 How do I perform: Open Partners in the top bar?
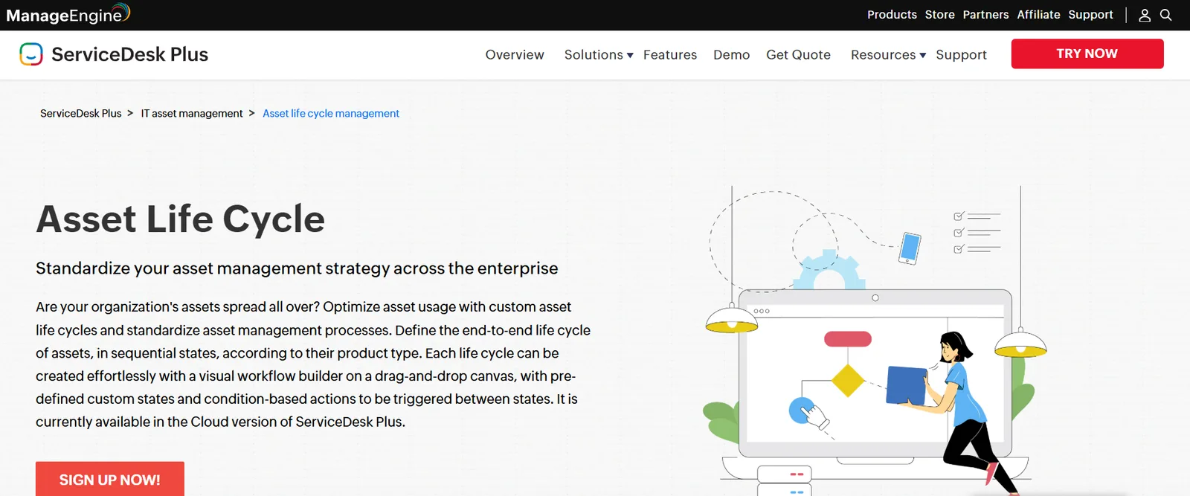[x=985, y=15]
